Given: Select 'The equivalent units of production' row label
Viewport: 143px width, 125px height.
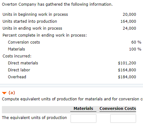Looking at the screenshot, I should (34, 118).
